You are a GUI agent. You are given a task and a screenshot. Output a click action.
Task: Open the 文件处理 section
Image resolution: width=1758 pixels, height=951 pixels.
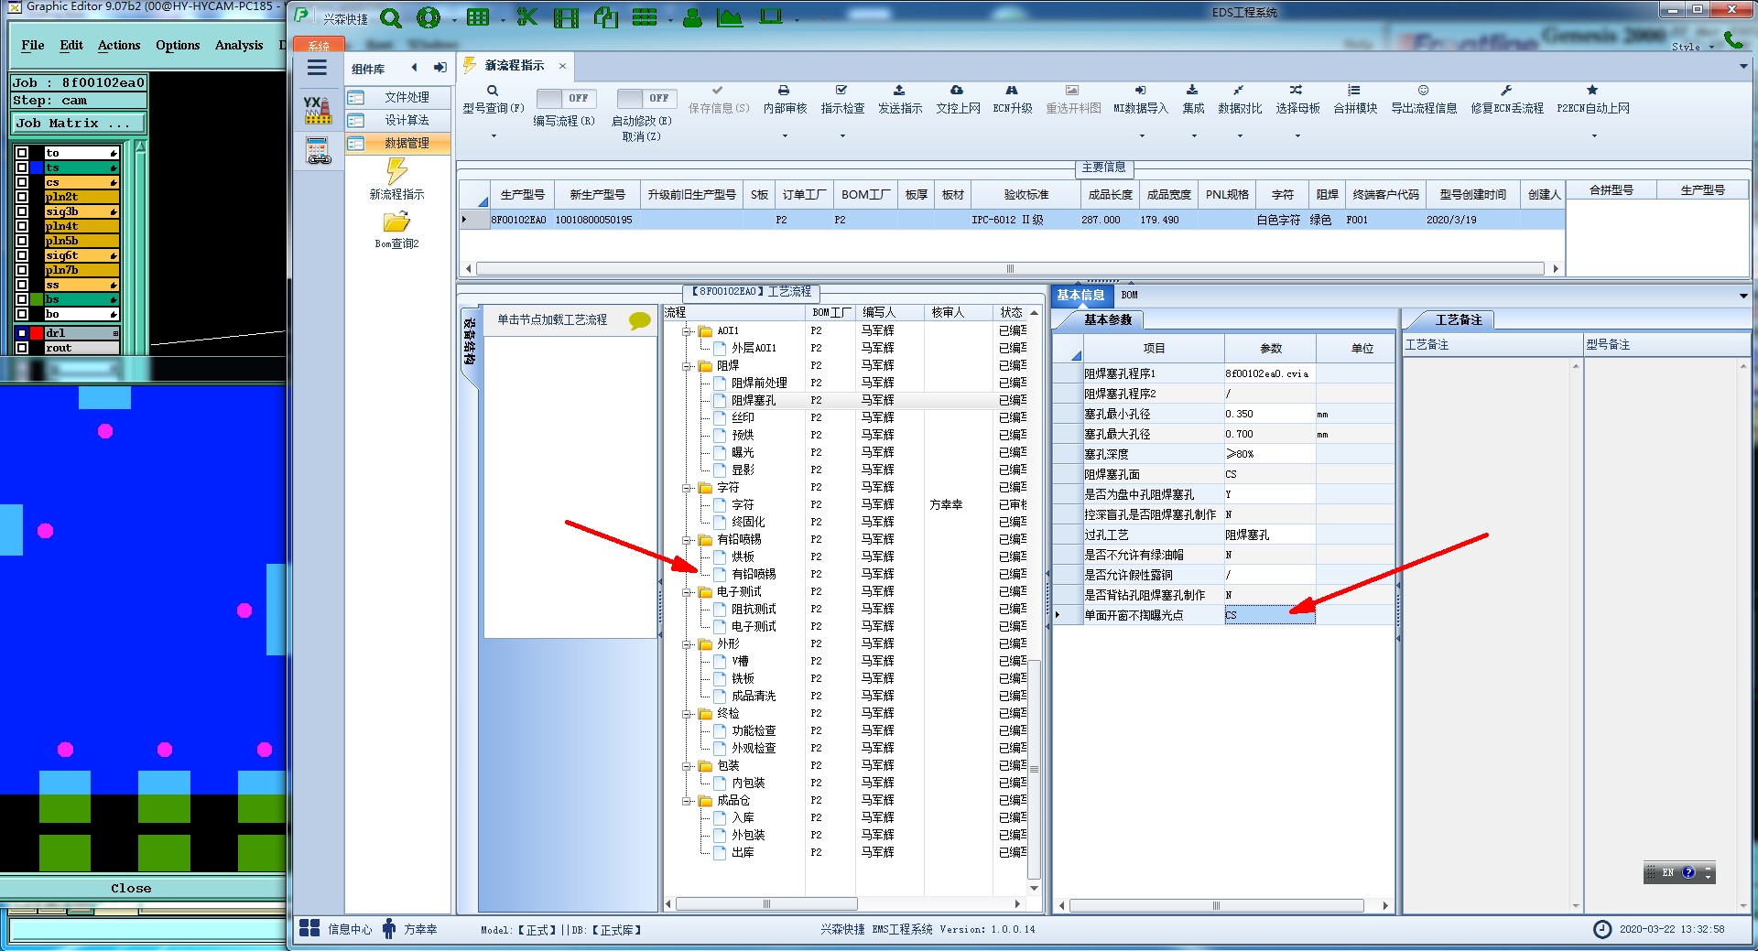(x=398, y=97)
